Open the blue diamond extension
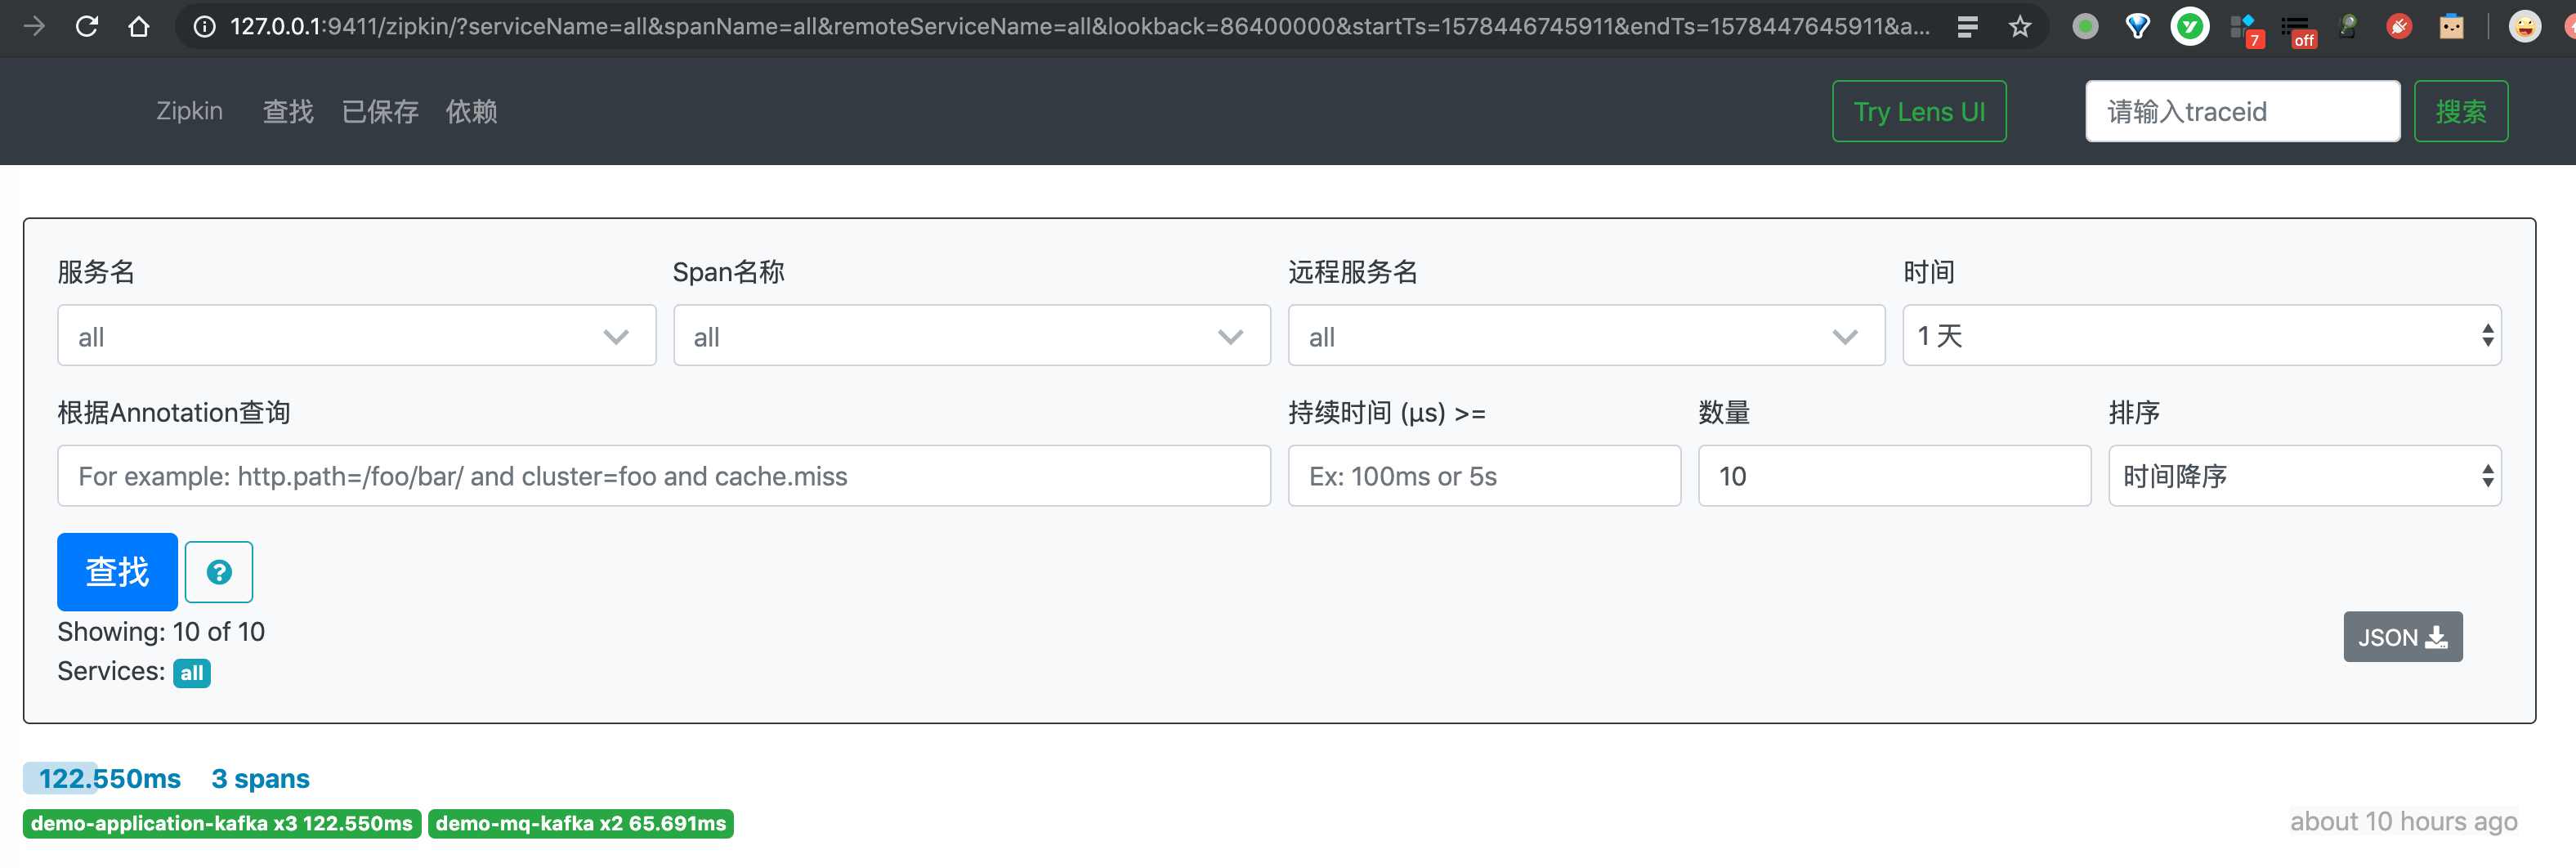This screenshot has height=868, width=2576. point(2137,27)
